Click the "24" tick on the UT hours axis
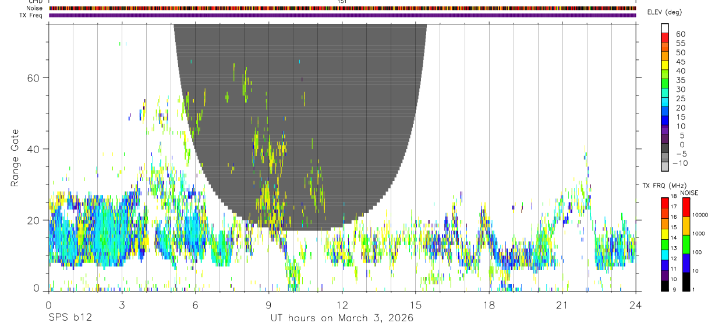Image resolution: width=715 pixels, height=330 pixels. [x=635, y=305]
